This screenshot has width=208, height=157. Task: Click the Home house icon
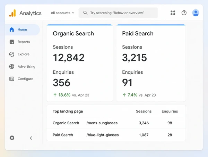12,30
